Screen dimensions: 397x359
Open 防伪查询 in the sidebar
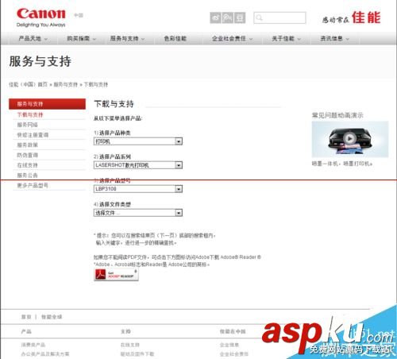coord(27,155)
